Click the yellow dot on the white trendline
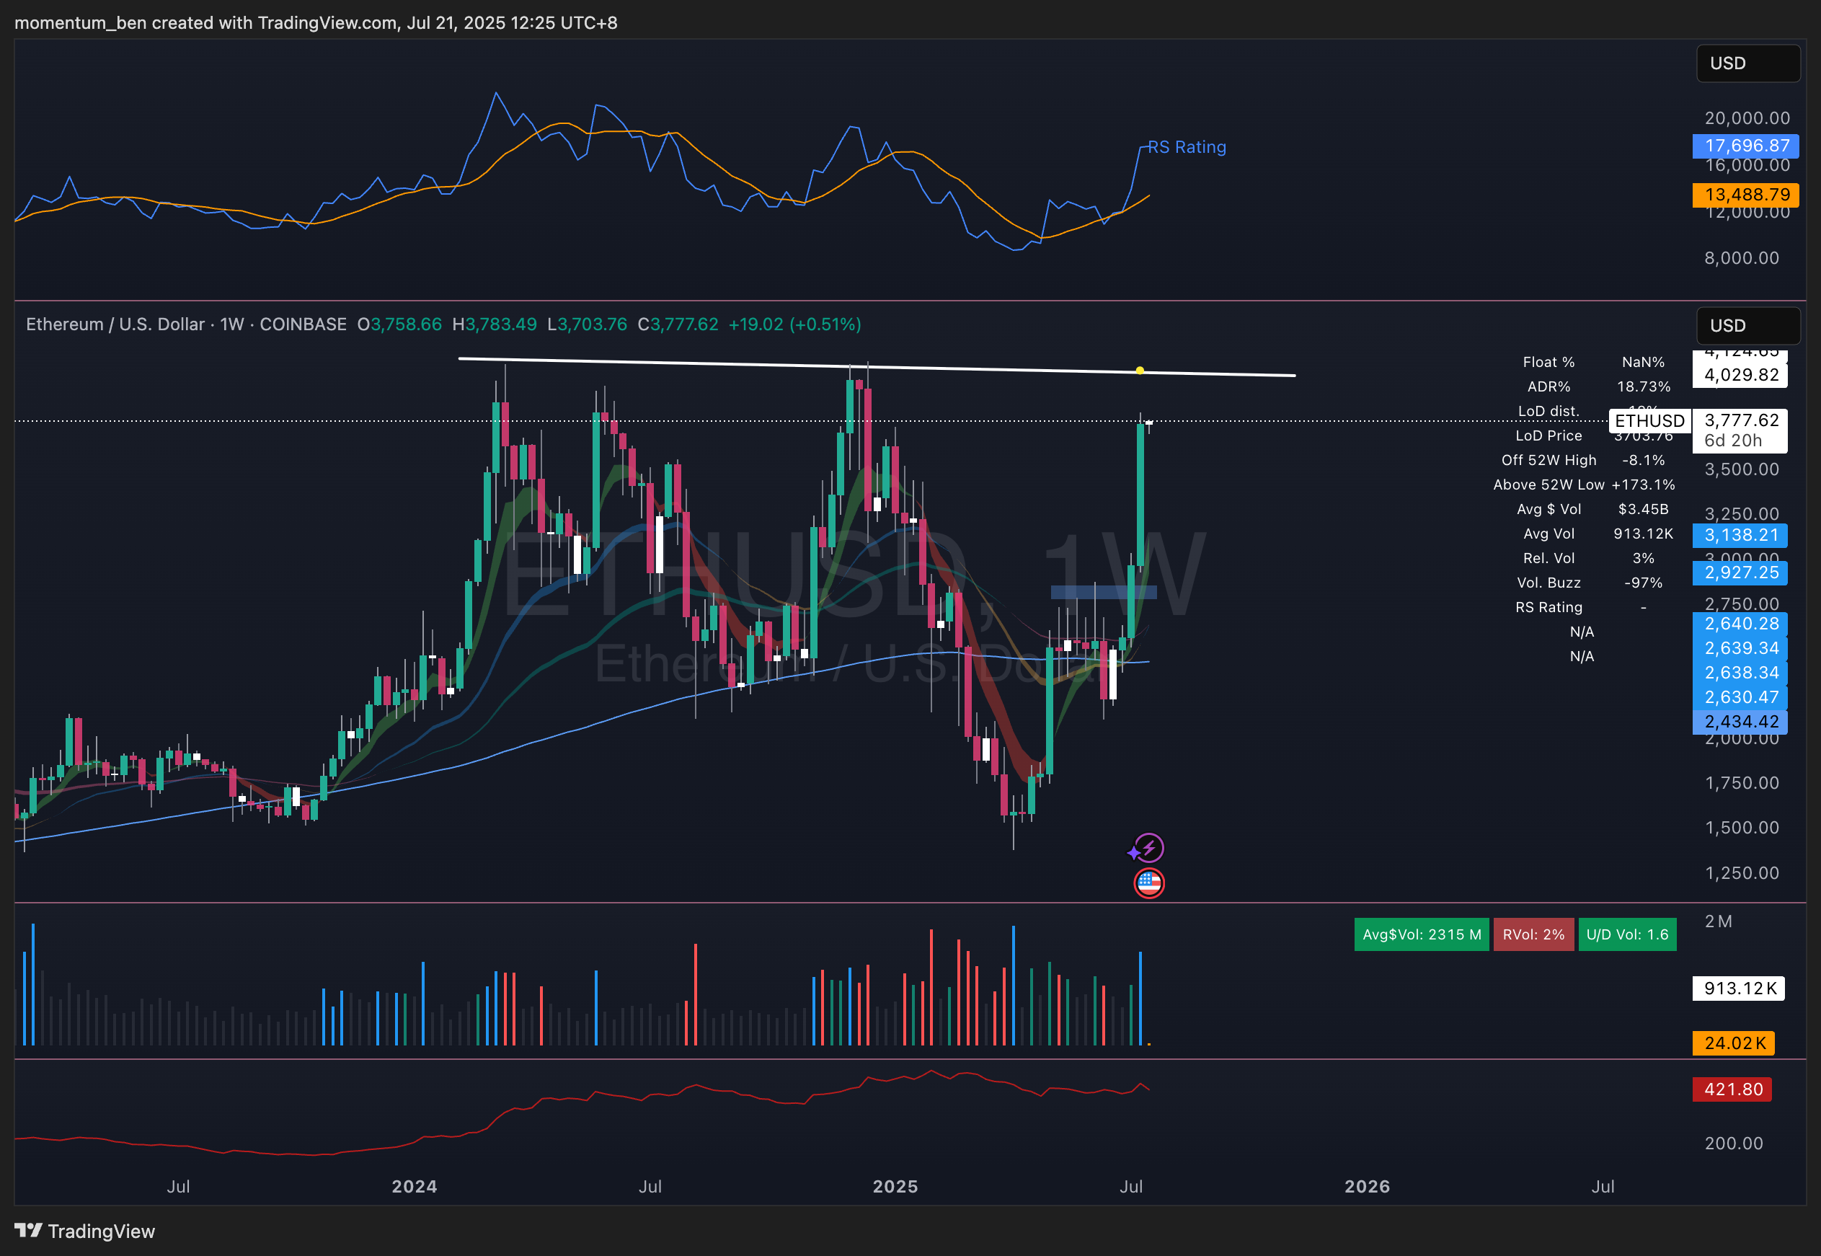Image resolution: width=1821 pixels, height=1256 pixels. pos(1140,371)
